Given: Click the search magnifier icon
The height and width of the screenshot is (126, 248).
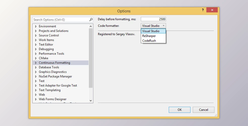Looking at the screenshot, I should tap(91, 20).
